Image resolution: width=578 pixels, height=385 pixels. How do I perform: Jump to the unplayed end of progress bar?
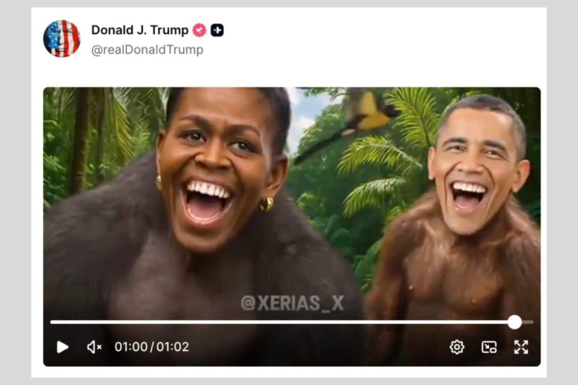(x=528, y=322)
